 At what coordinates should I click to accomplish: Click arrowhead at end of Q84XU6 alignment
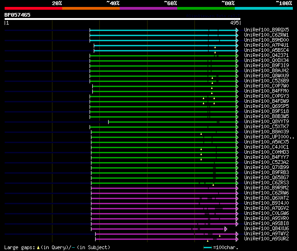pos(226,229)
